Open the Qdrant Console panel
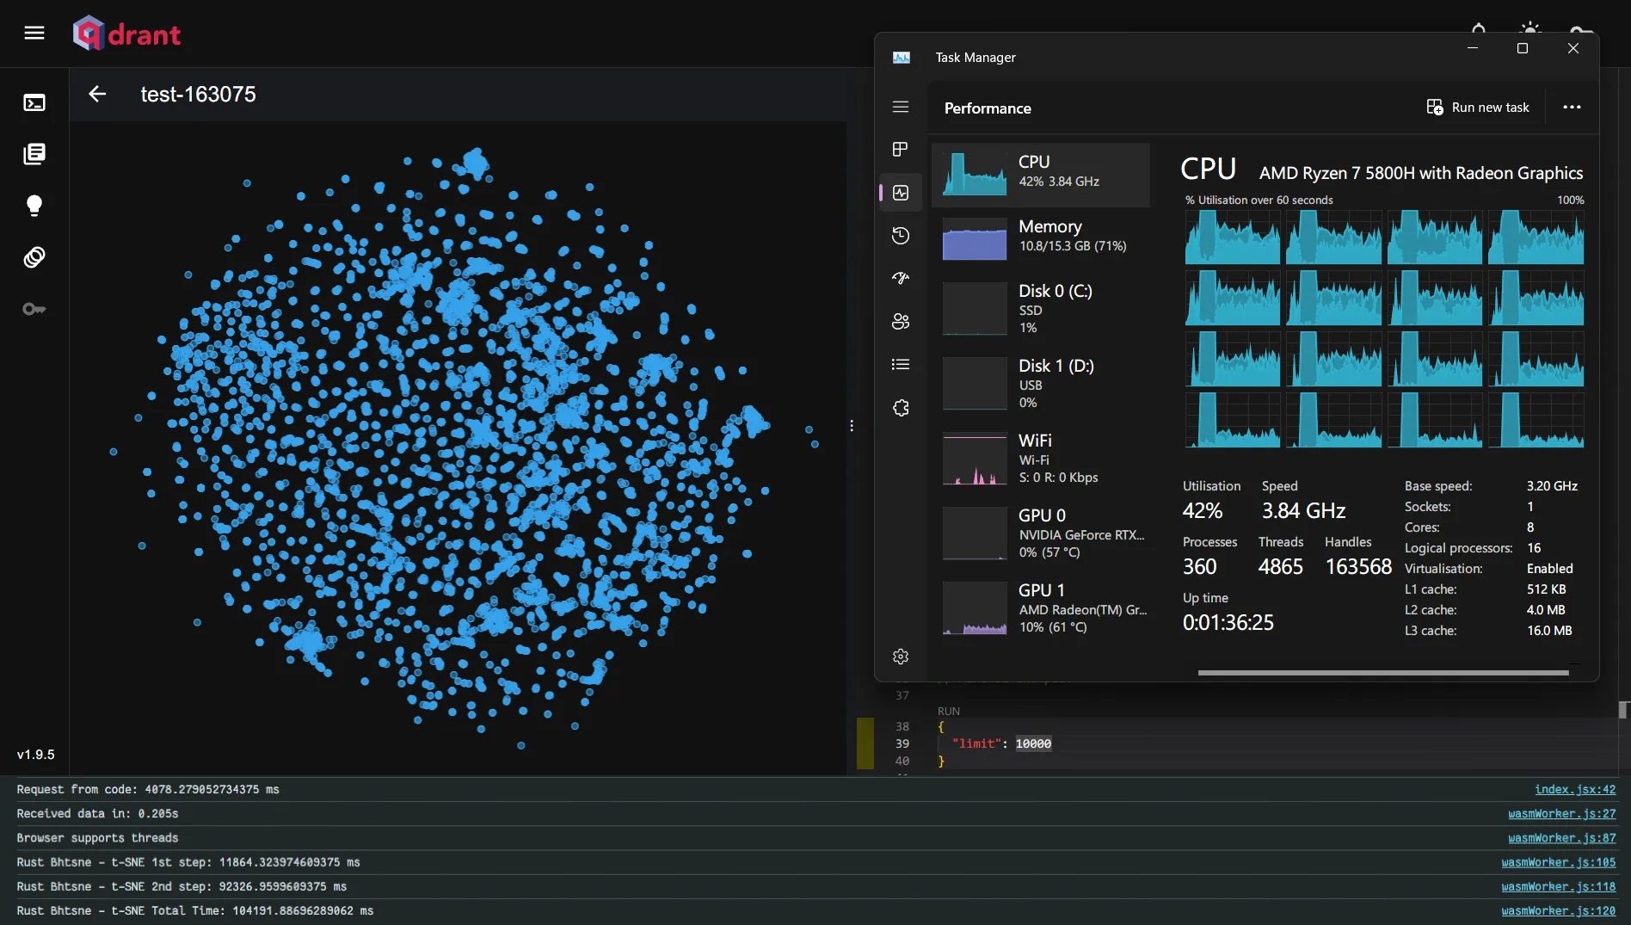The height and width of the screenshot is (925, 1631). [34, 102]
